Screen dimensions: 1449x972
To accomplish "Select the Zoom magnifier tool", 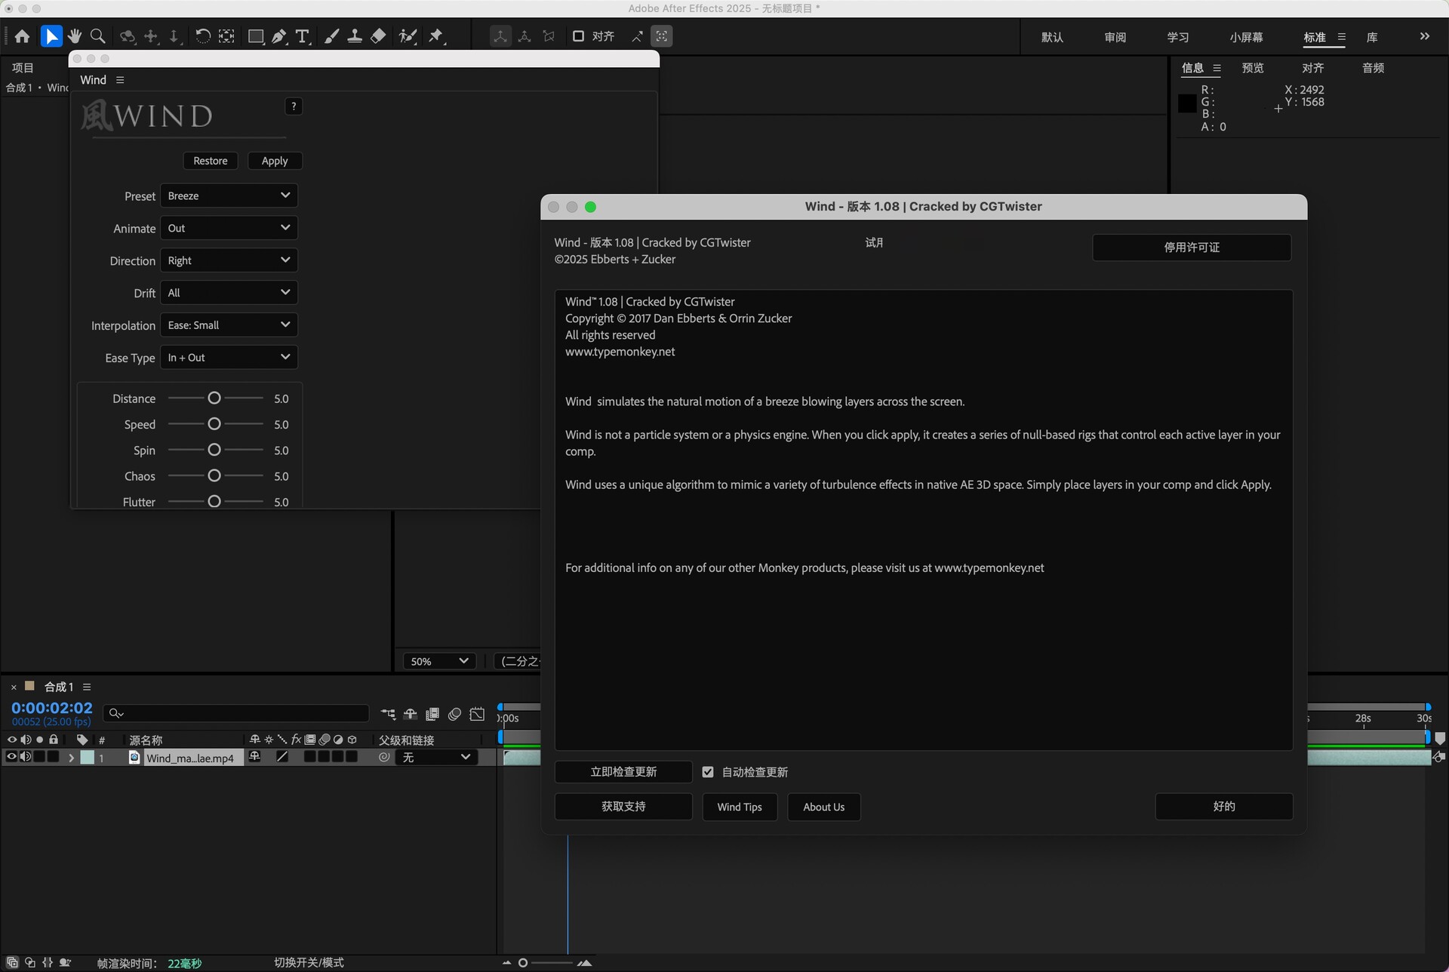I will pyautogui.click(x=97, y=36).
